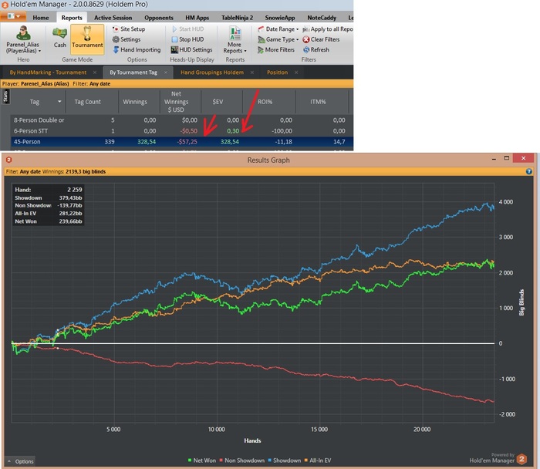Toggle the Non Showdown legend series
The image size is (540, 469).
[241, 461]
